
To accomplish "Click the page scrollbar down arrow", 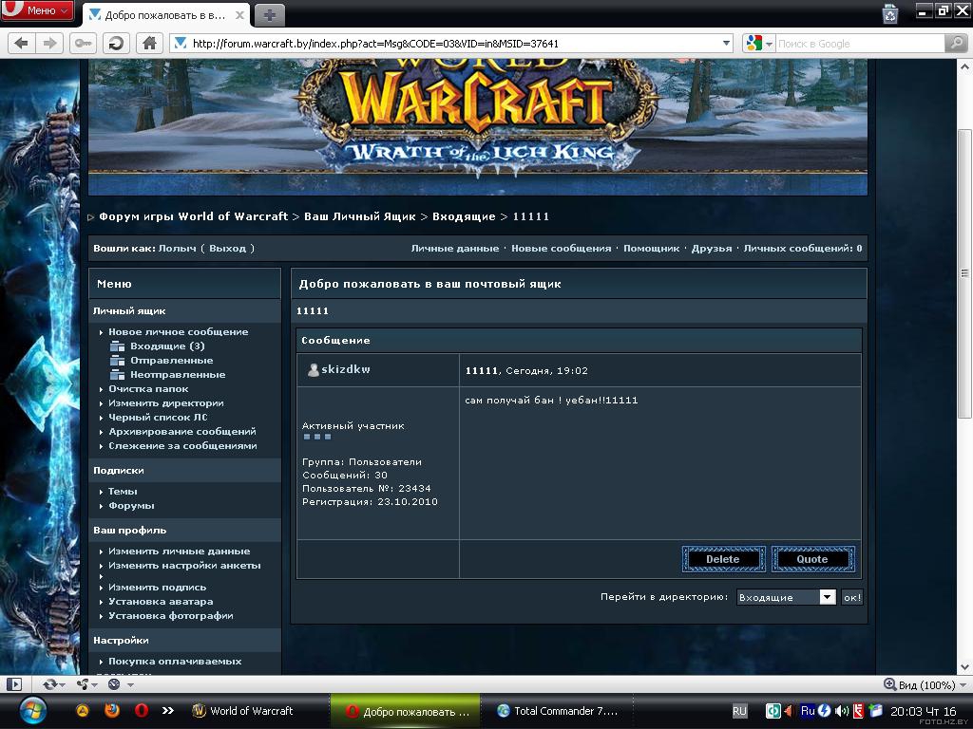I will click(965, 667).
